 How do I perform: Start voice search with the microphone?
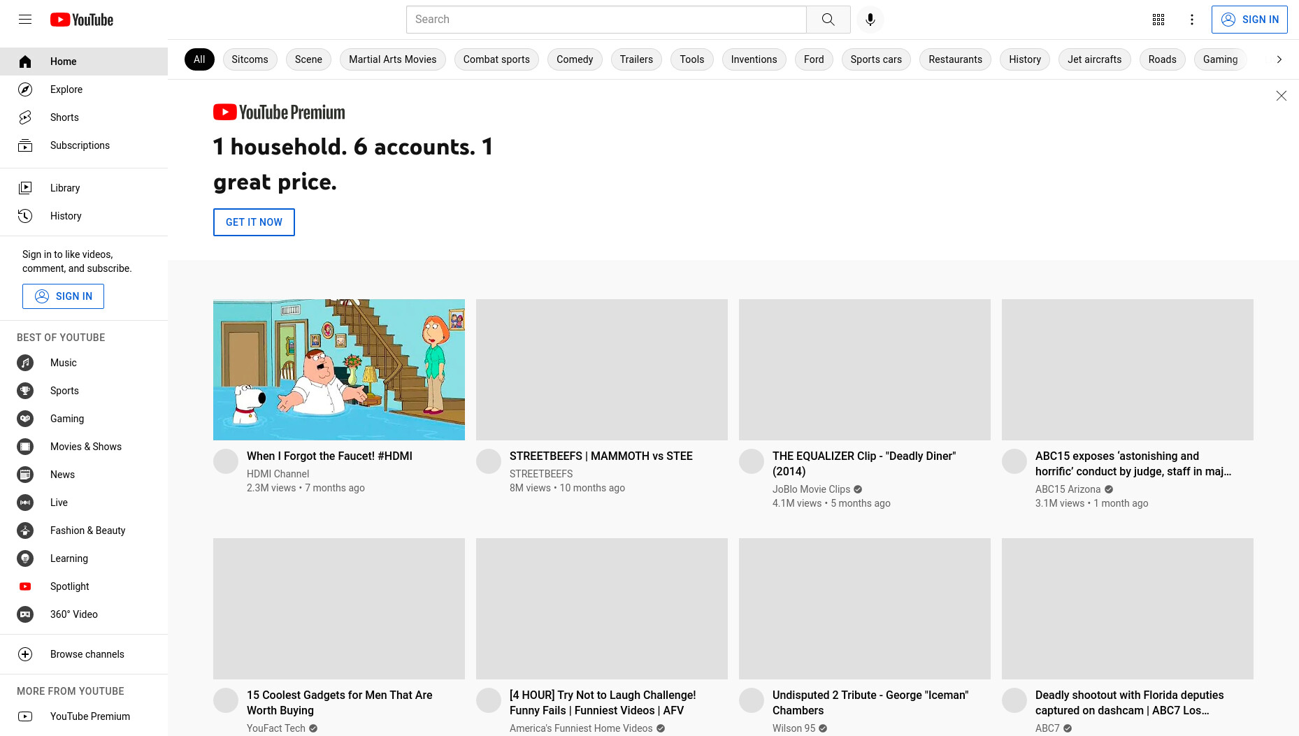[x=870, y=20]
